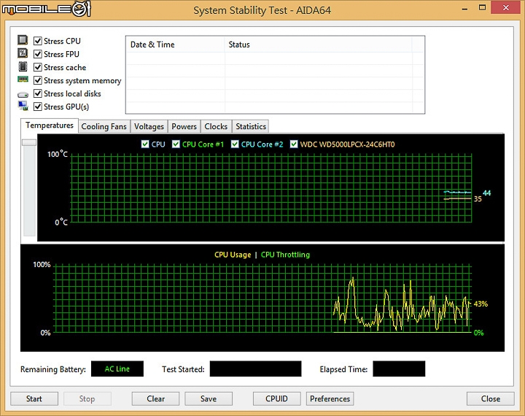
Task: Toggle CPU Core #1 graph checkbox
Action: (176, 145)
